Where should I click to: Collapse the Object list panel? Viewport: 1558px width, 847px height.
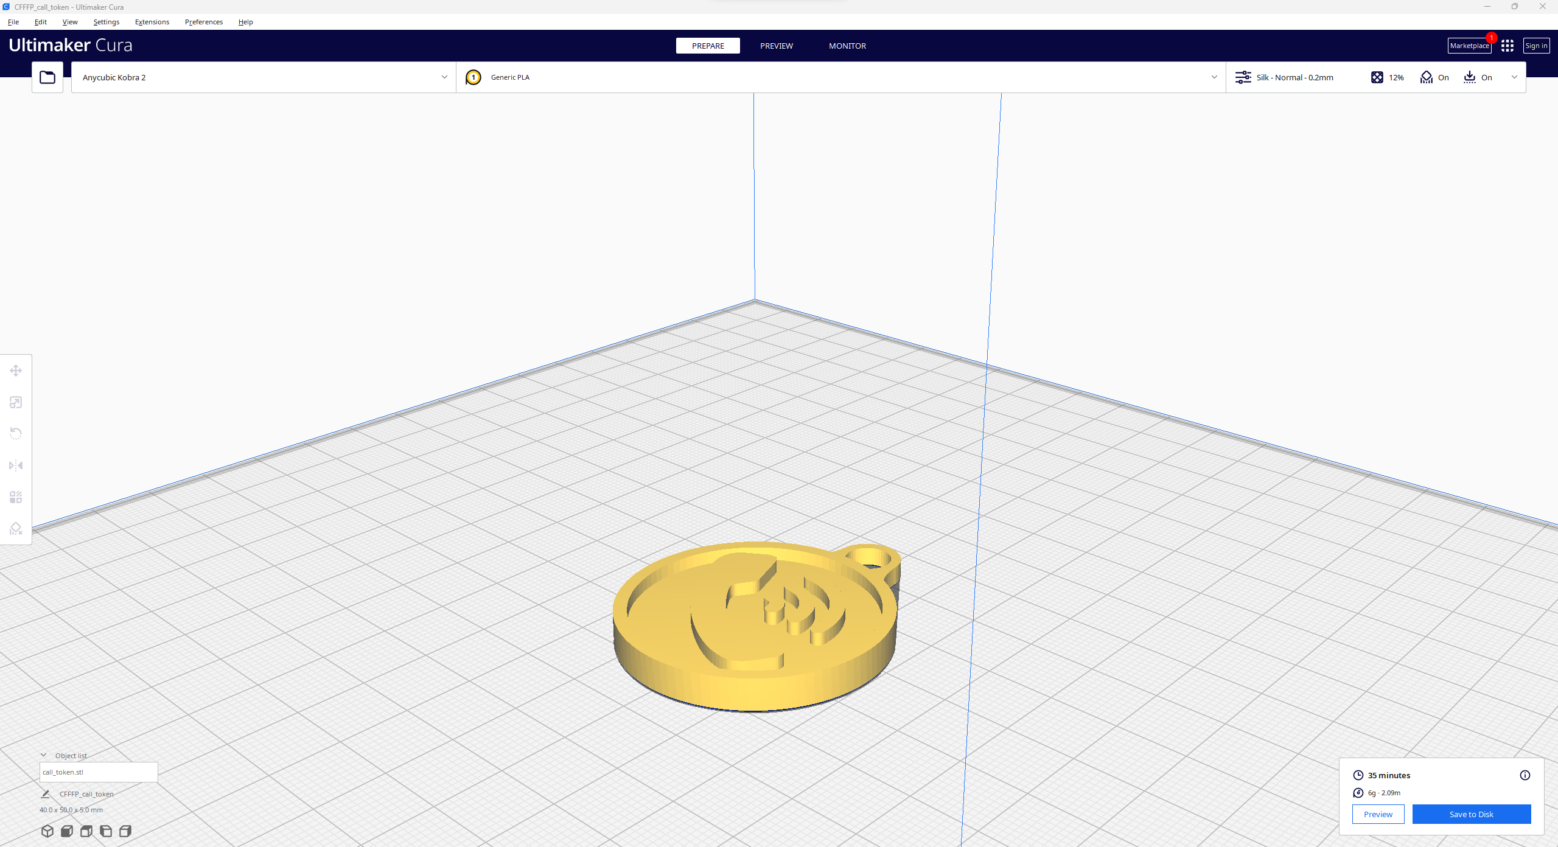43,755
